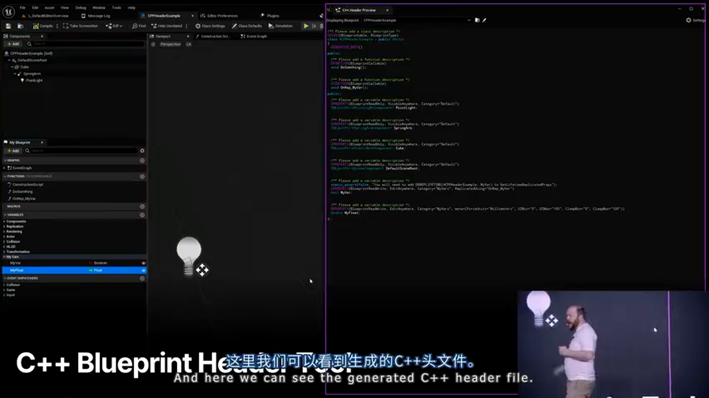This screenshot has height=398, width=709.
Task: Click the Find magnifier button
Action: coord(139,26)
